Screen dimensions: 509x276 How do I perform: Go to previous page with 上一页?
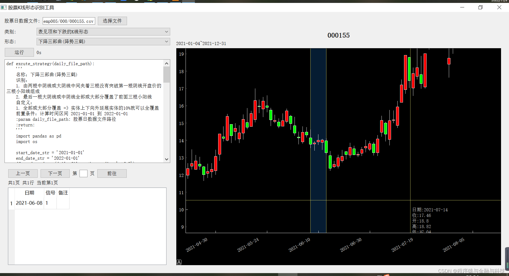coord(23,173)
